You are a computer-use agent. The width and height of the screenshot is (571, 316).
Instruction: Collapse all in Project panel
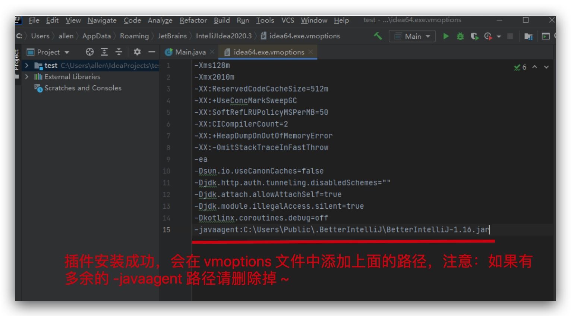pyautogui.click(x=119, y=52)
